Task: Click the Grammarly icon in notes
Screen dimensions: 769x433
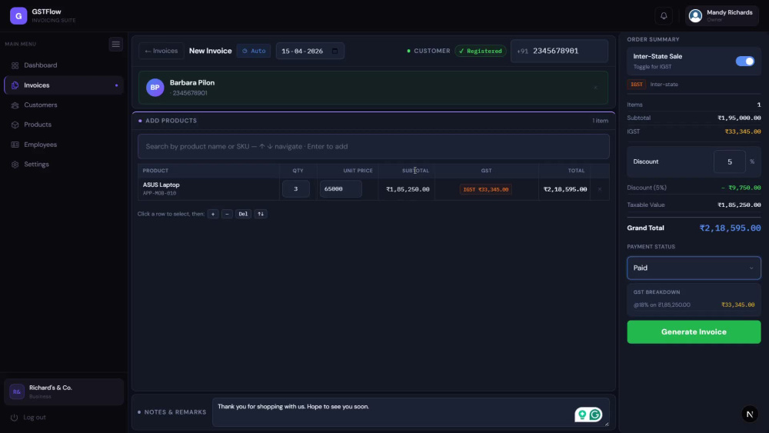Action: pos(595,415)
